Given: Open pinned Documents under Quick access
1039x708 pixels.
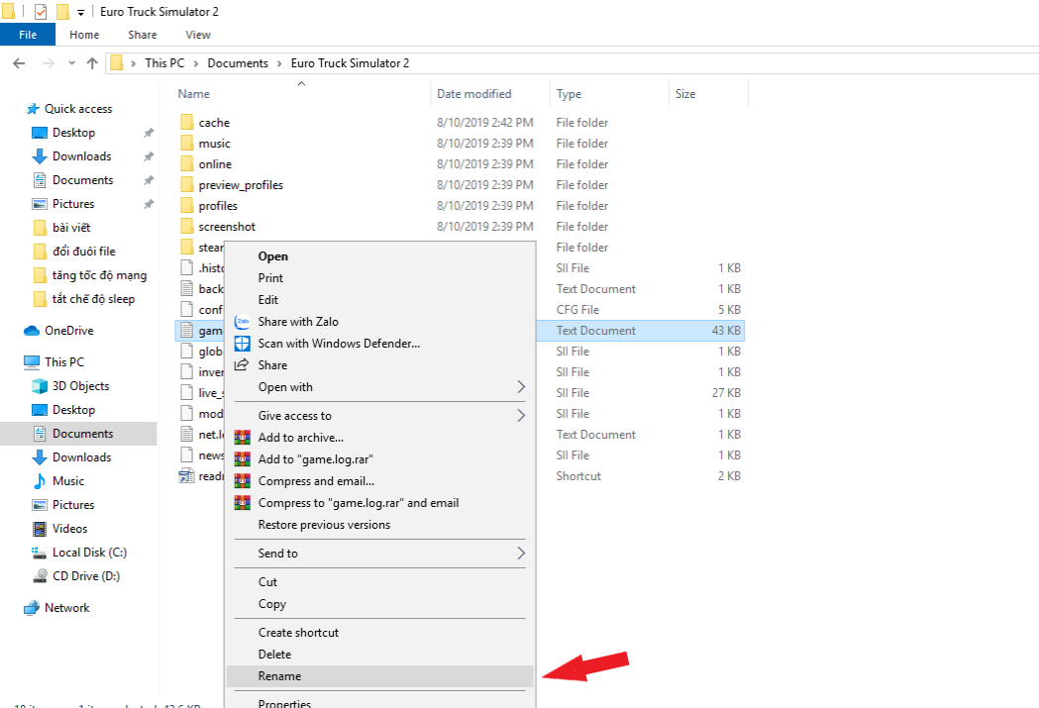Looking at the screenshot, I should tap(83, 180).
